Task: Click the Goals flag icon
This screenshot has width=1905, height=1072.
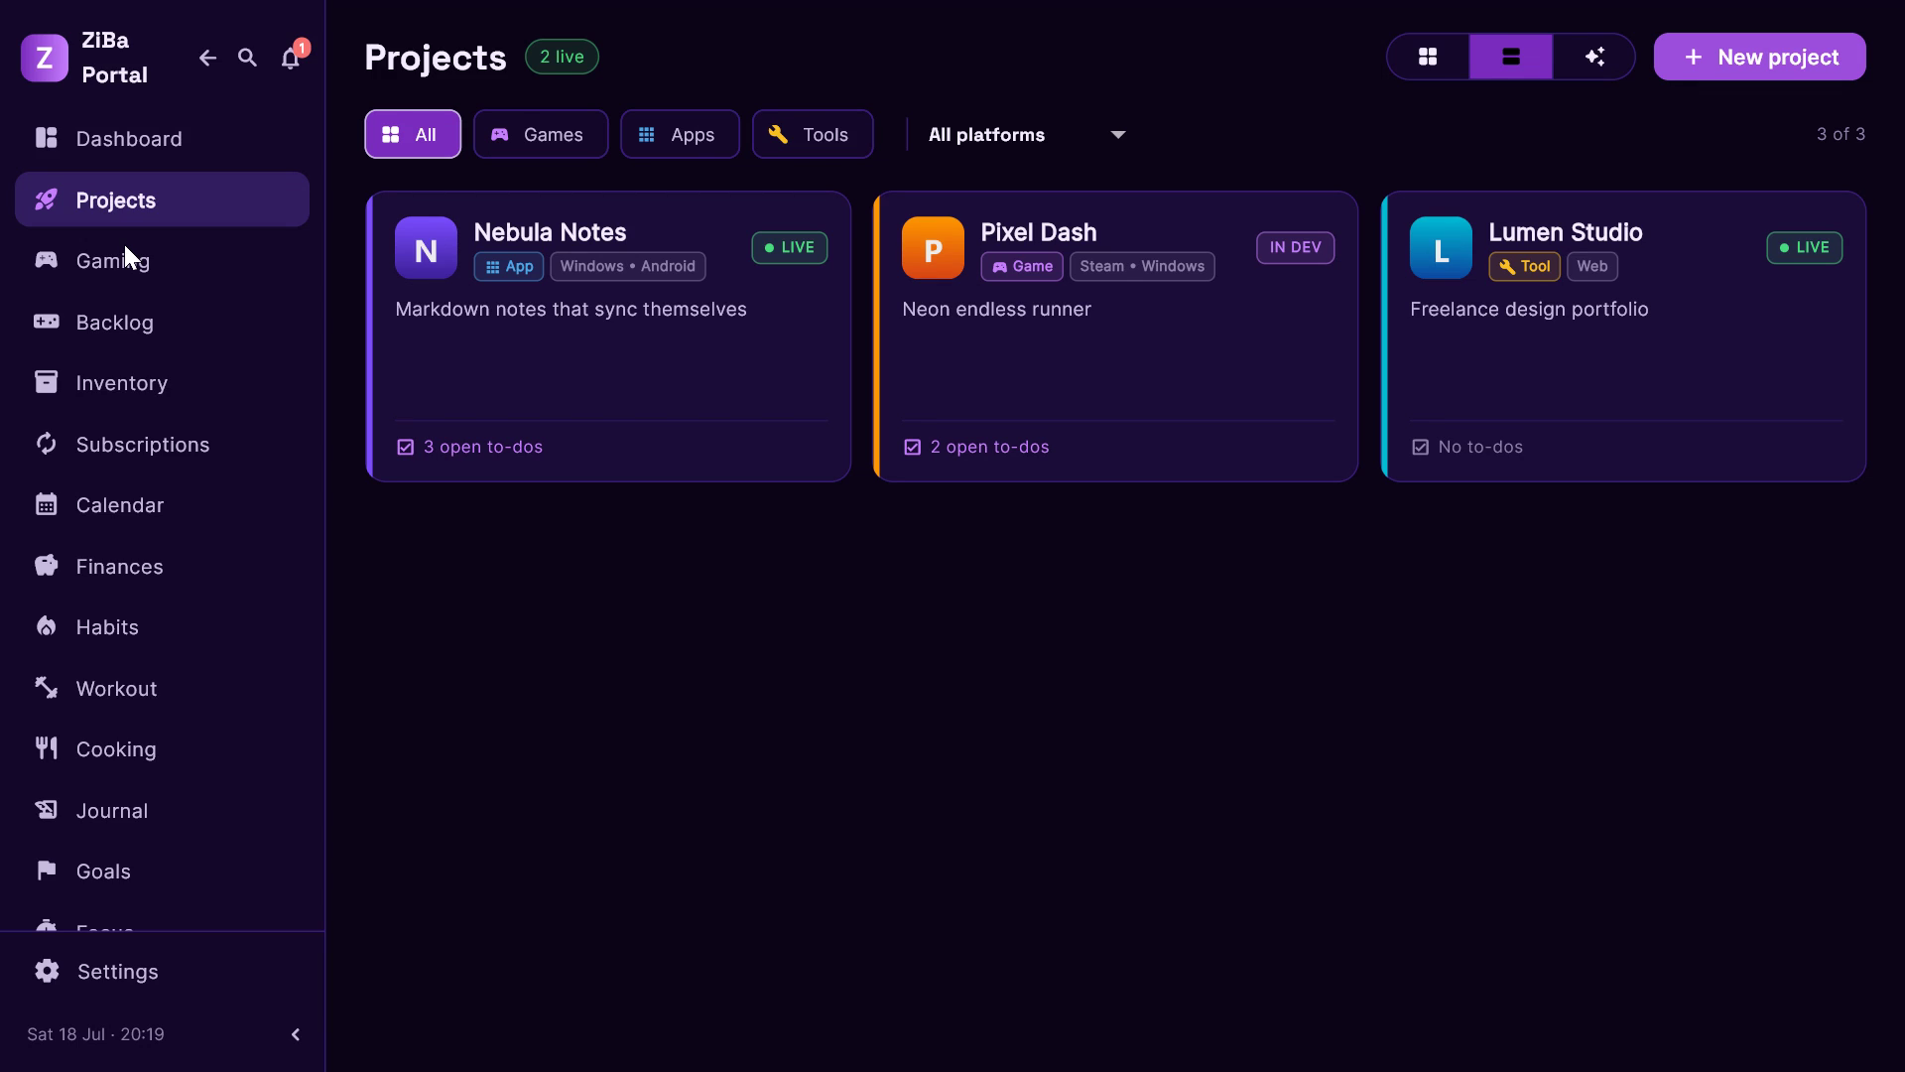Action: (x=46, y=871)
